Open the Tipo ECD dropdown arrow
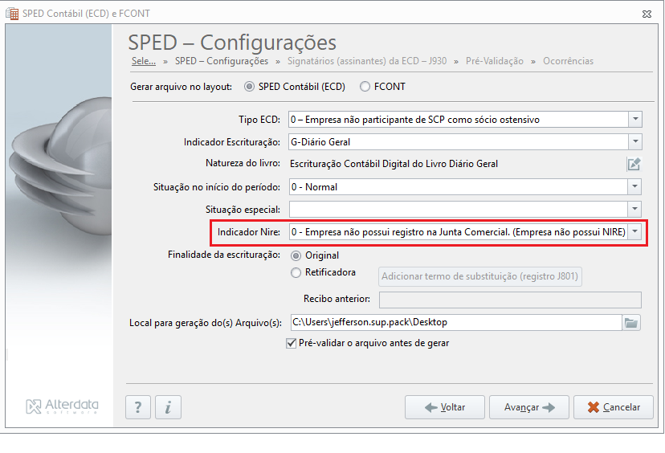The height and width of the screenshot is (453, 665). 635,119
